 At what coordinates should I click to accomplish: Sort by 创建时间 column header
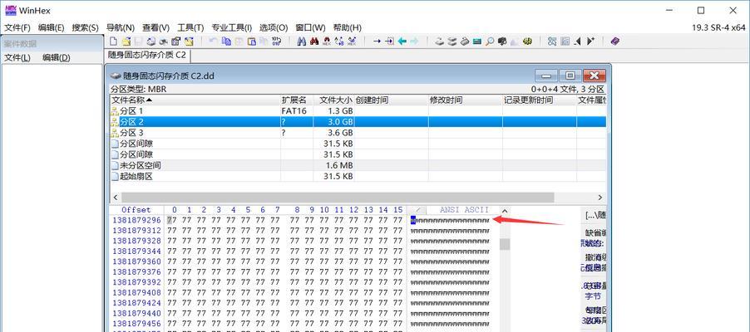392,100
